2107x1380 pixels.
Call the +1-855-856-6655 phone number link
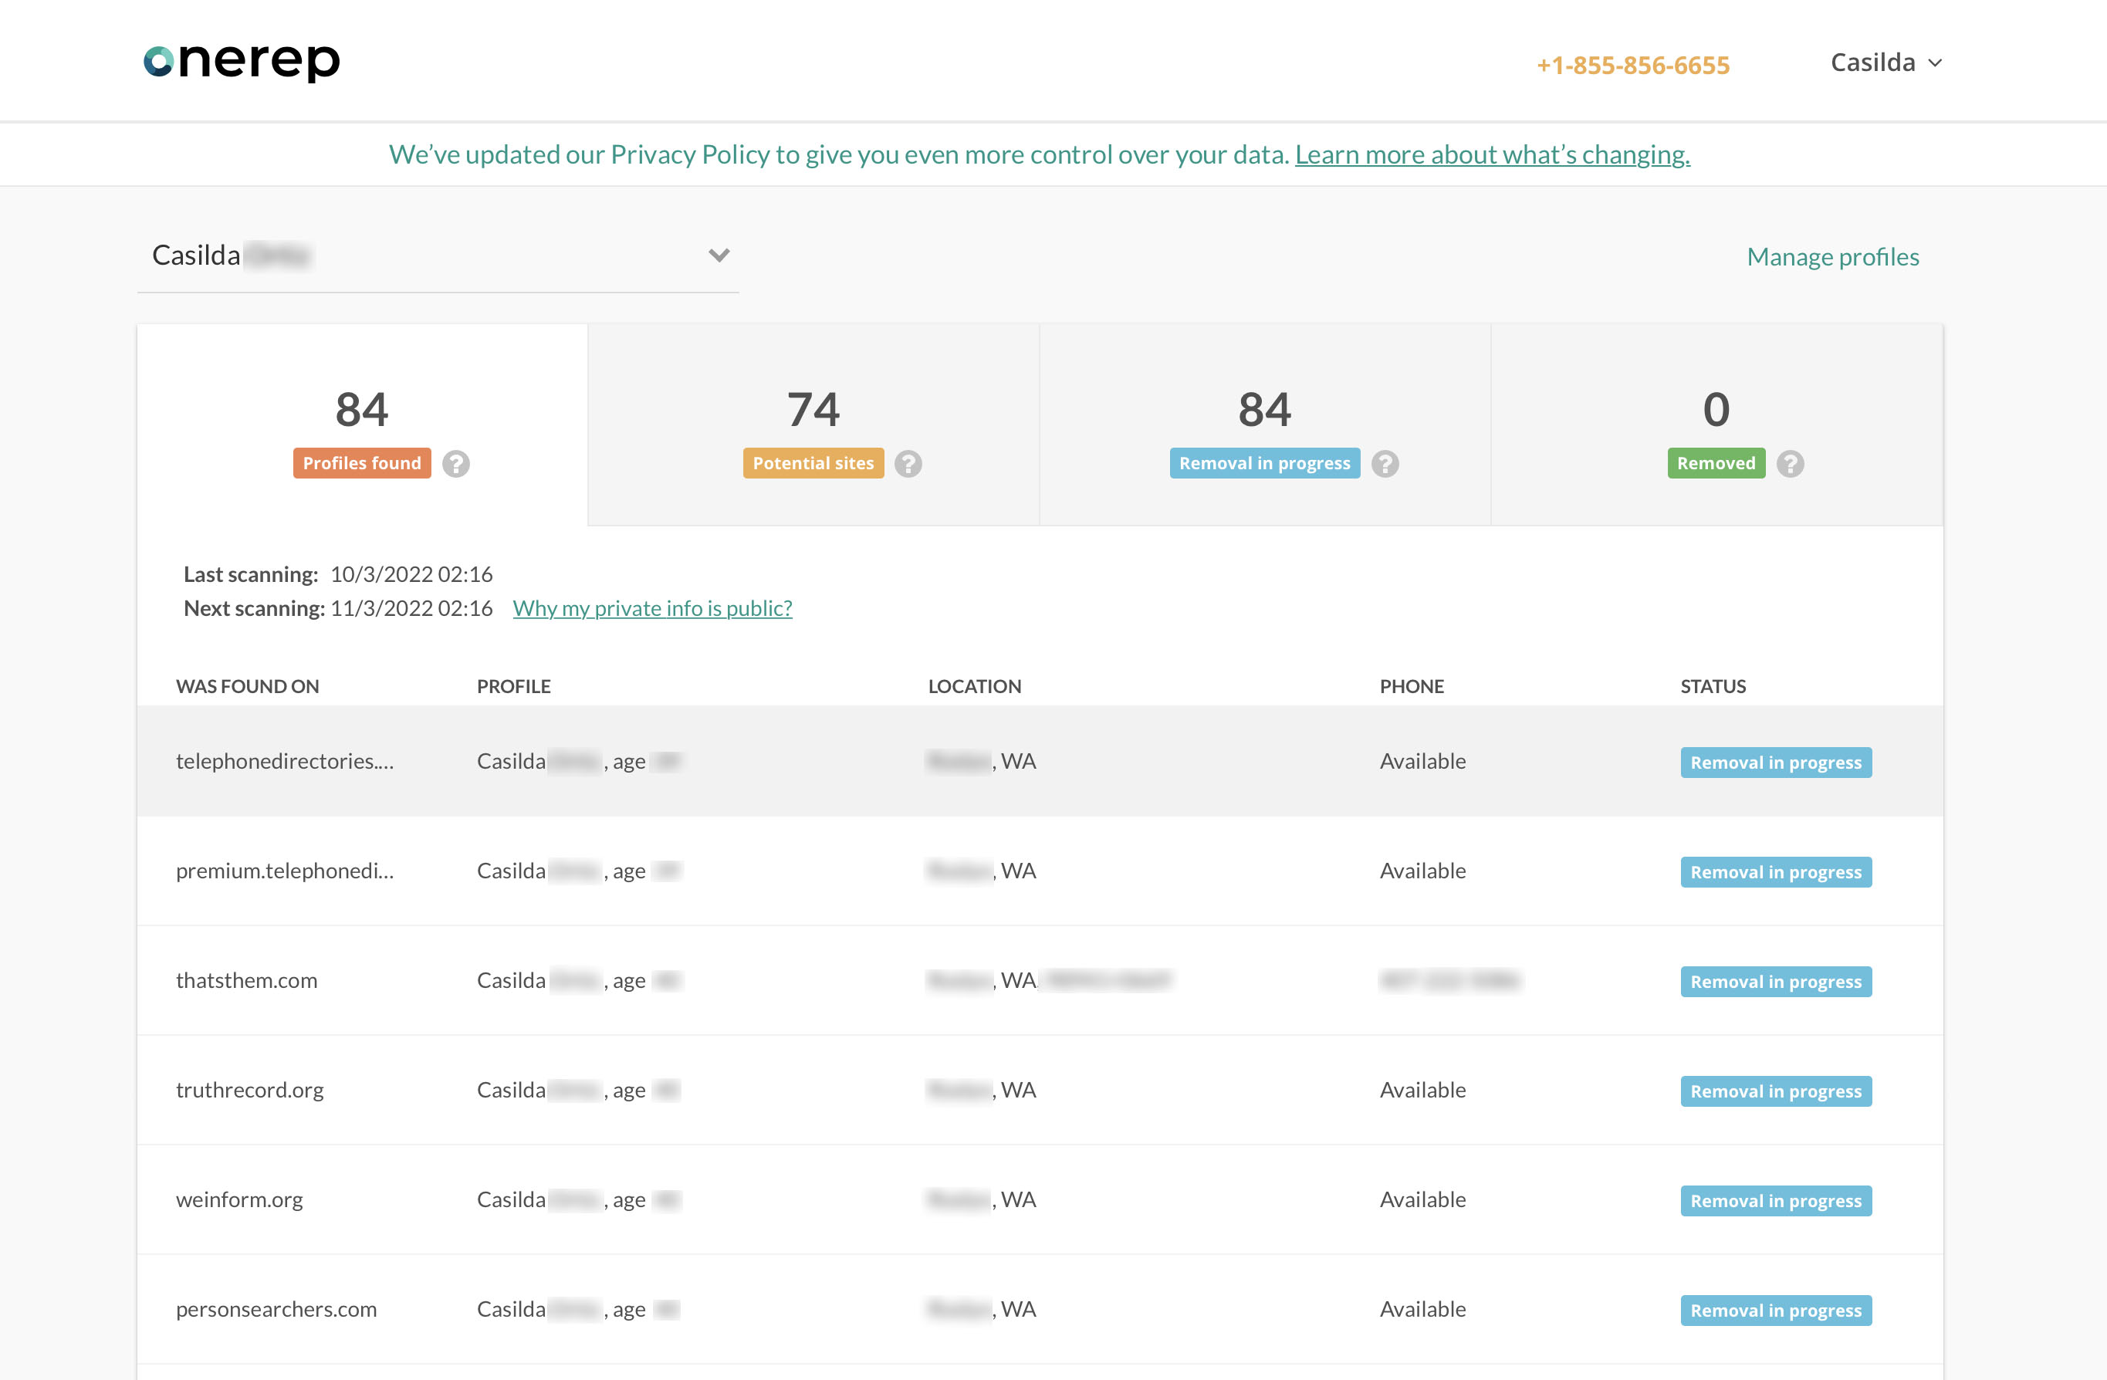click(1632, 65)
